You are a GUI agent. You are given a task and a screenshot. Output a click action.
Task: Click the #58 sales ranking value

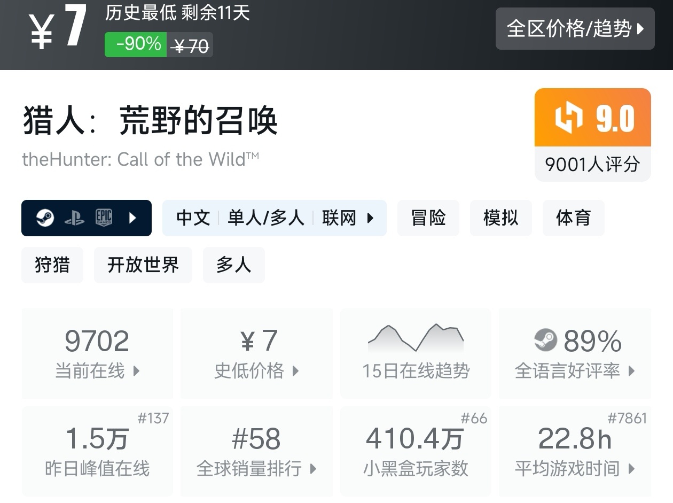click(x=256, y=439)
